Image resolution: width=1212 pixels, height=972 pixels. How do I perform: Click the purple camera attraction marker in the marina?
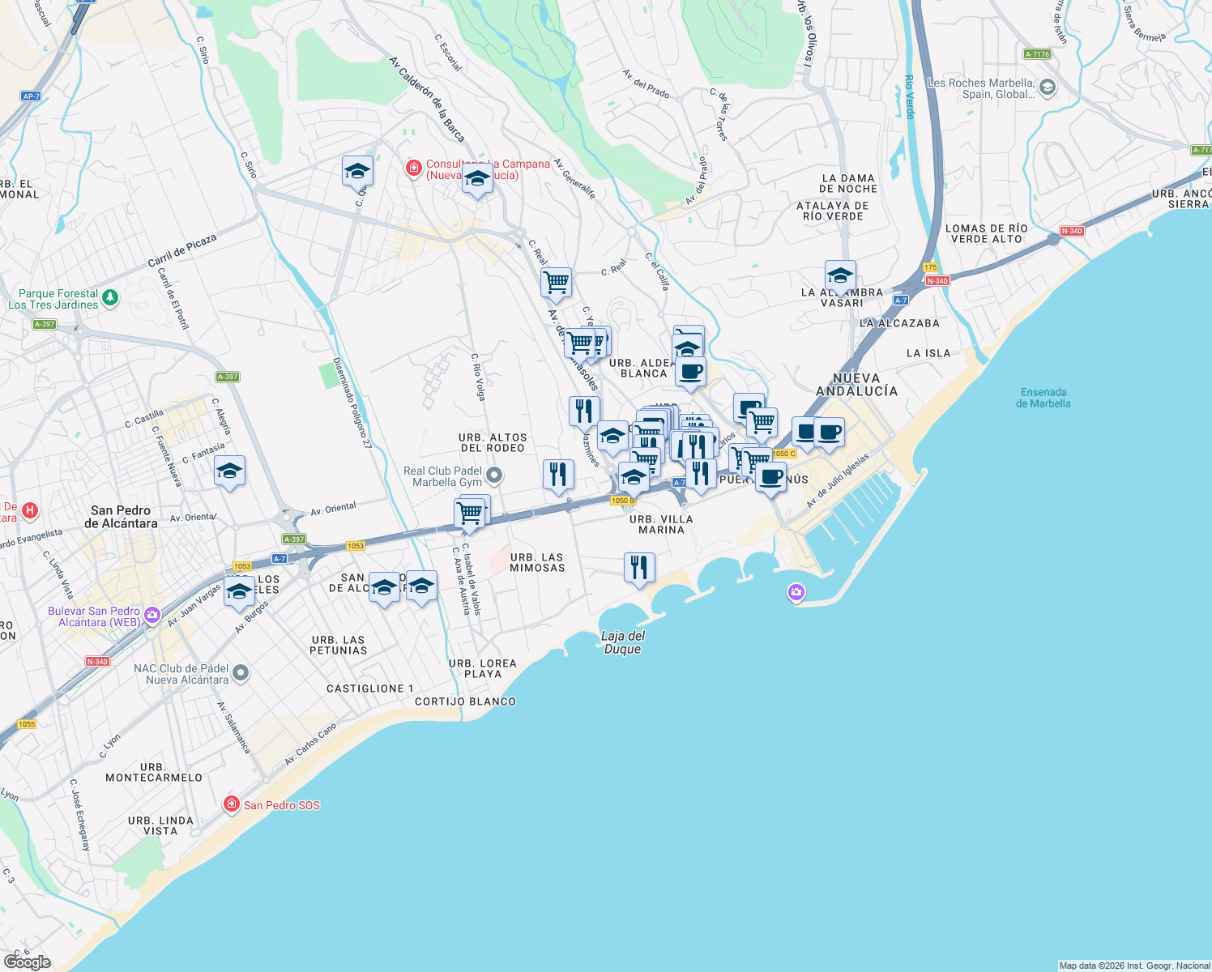point(796,593)
